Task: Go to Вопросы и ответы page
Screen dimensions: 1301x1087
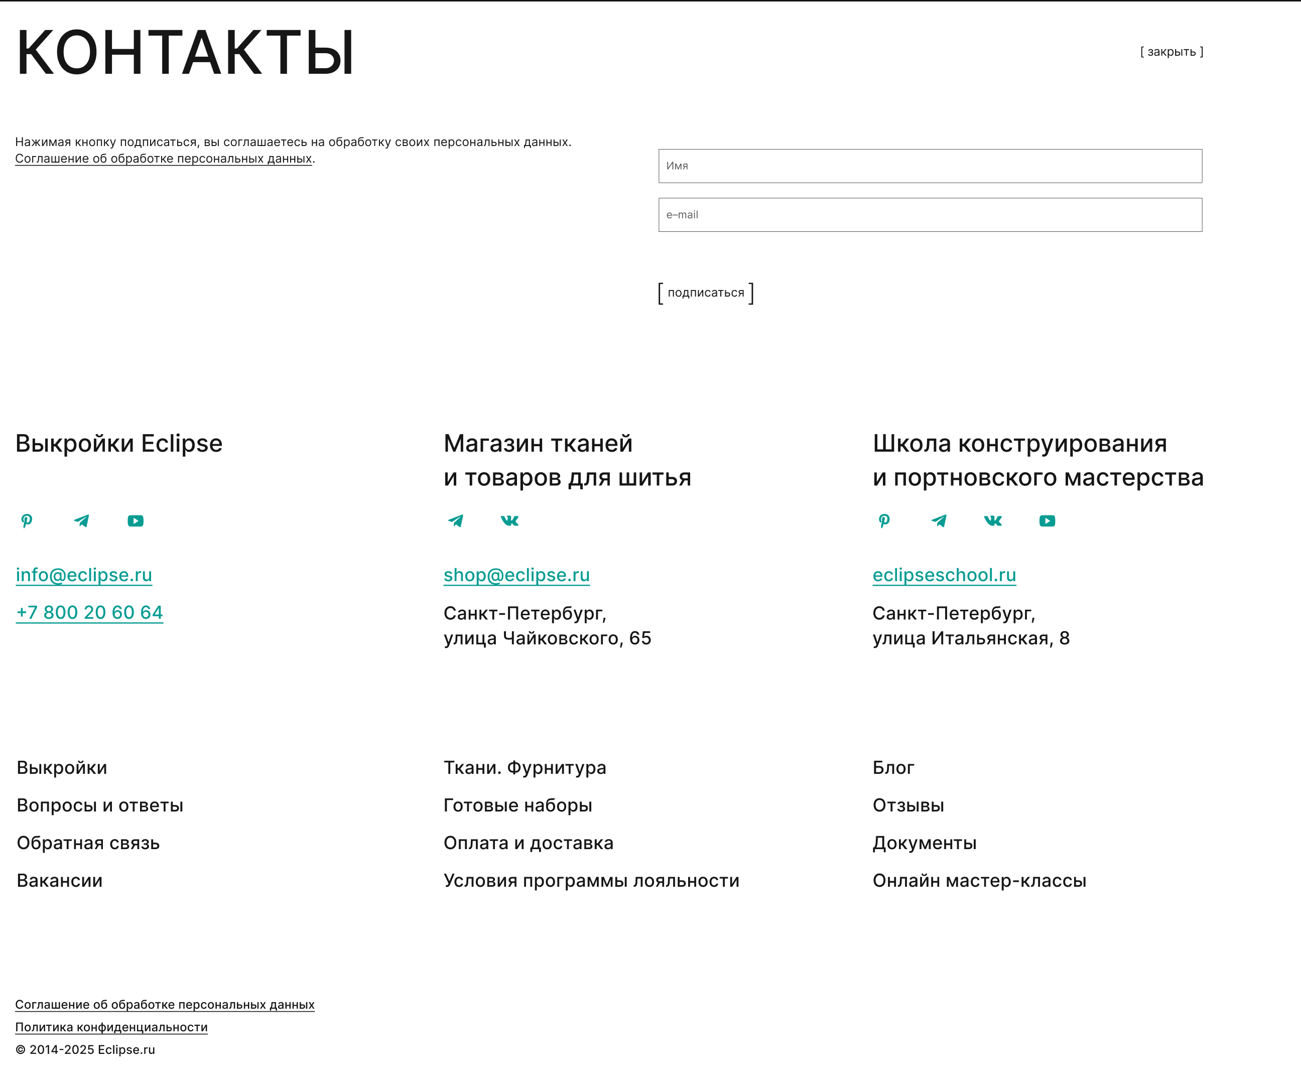Action: (100, 805)
